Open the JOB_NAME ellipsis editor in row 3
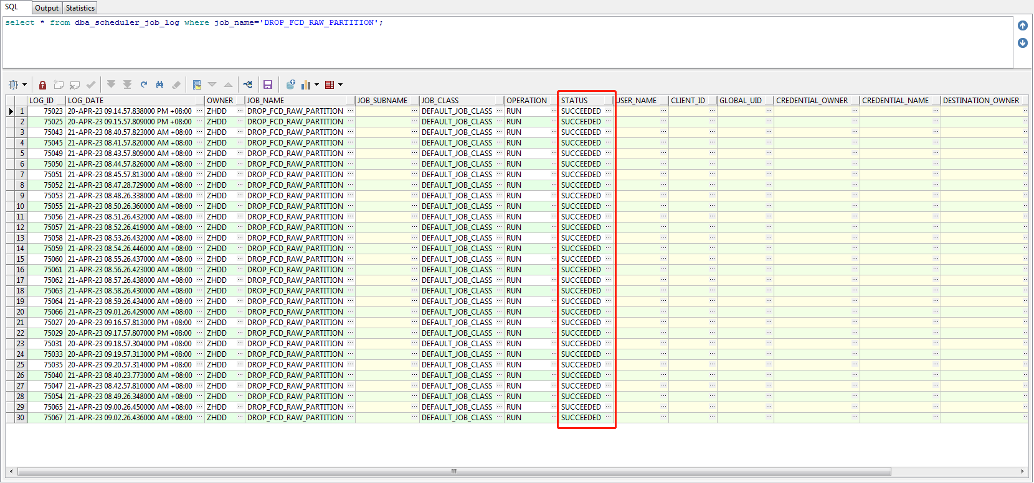 point(351,132)
